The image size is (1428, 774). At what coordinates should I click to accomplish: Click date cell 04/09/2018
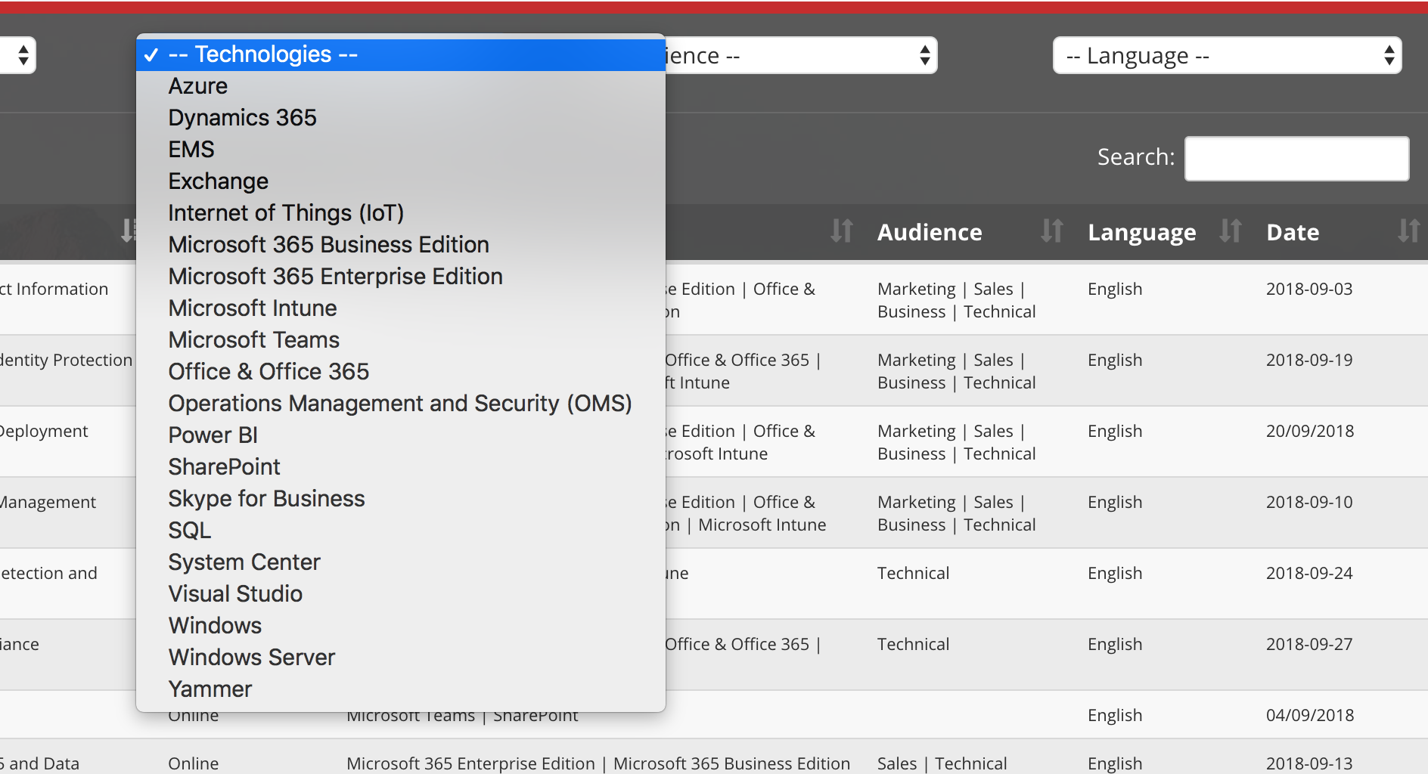tap(1310, 715)
